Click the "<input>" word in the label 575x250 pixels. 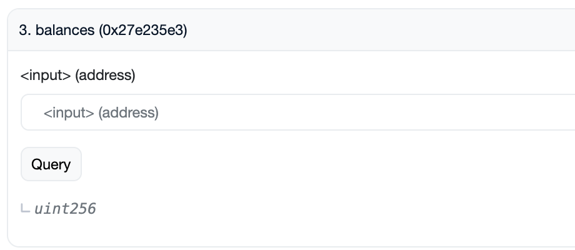(x=46, y=76)
